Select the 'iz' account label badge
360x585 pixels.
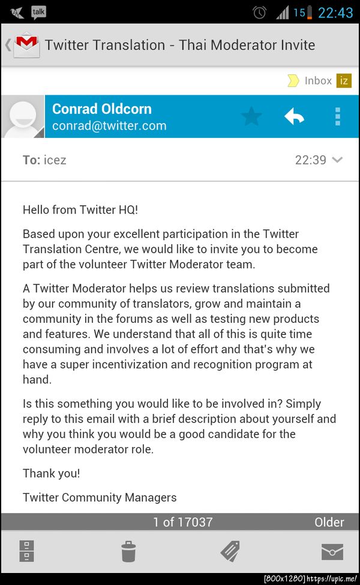point(344,80)
